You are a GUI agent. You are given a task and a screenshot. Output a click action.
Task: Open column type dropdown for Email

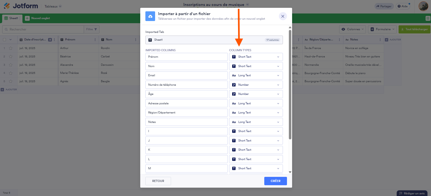pyautogui.click(x=256, y=75)
